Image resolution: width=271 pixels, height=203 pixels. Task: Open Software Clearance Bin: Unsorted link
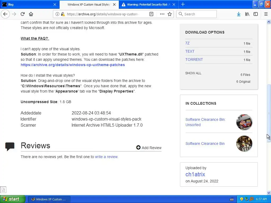[205, 122]
